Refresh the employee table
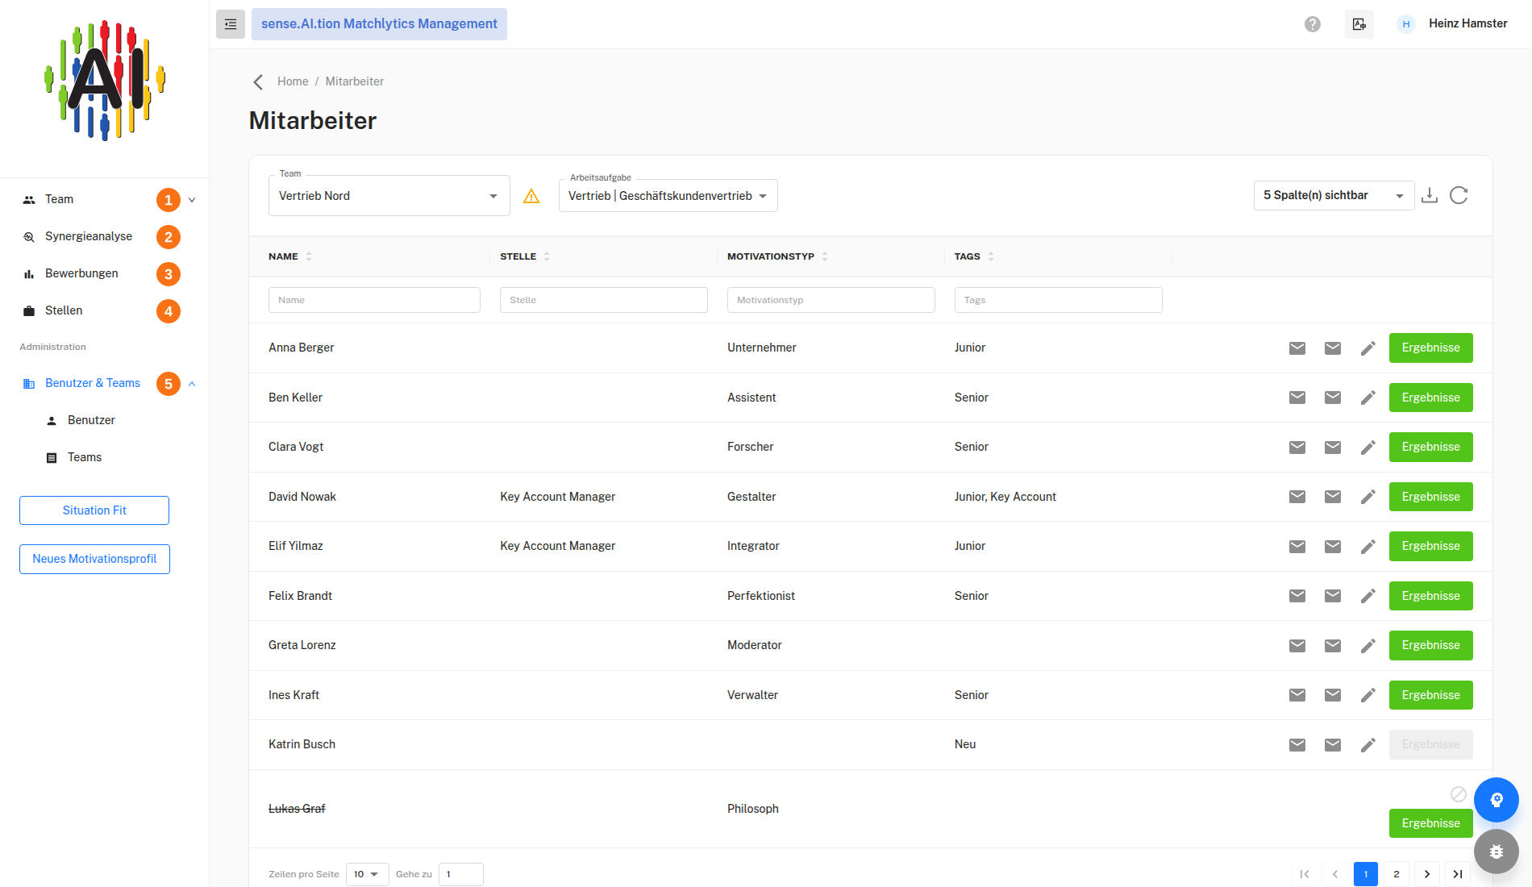Image resolution: width=1532 pixels, height=887 pixels. 1459,195
